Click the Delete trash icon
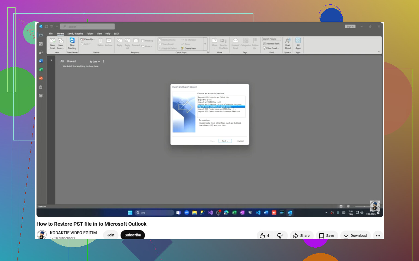419x261 pixels. tap(100, 42)
